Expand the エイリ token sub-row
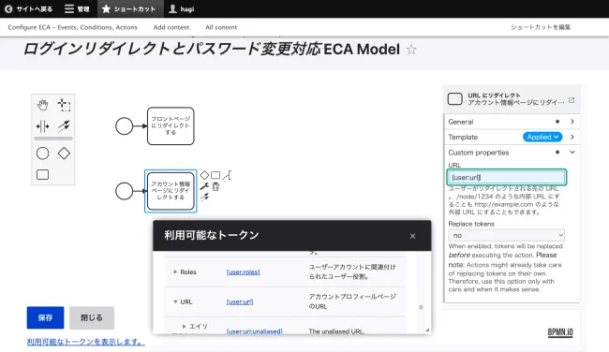 (184, 327)
